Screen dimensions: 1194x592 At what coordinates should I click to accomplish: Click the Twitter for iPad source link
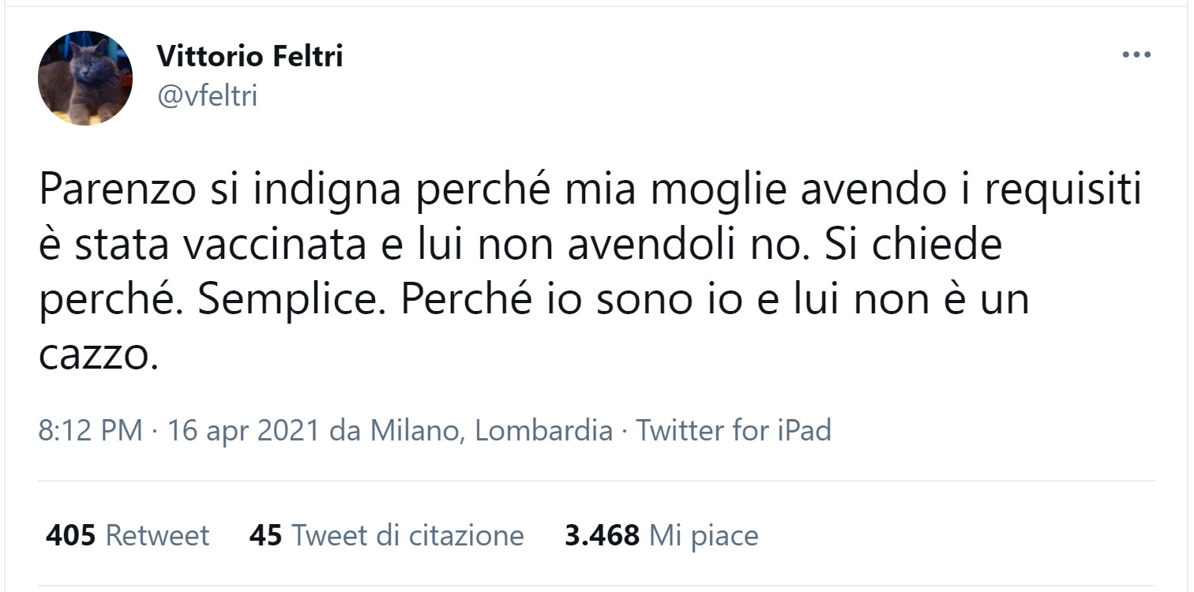pos(734,431)
